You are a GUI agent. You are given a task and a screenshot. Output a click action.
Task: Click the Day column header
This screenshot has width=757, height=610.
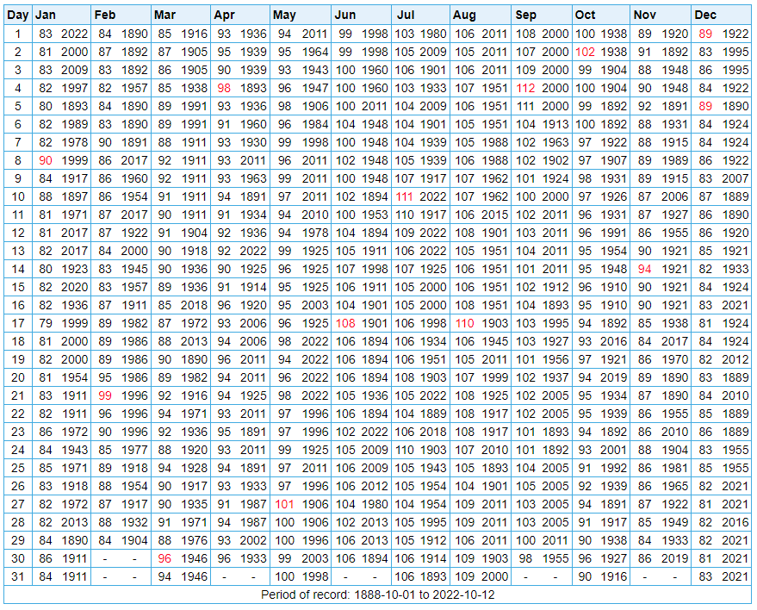(x=18, y=15)
